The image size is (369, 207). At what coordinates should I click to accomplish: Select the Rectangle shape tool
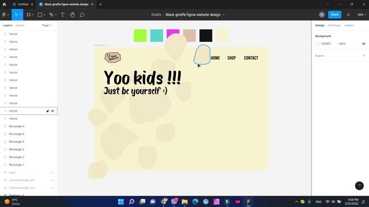point(40,15)
